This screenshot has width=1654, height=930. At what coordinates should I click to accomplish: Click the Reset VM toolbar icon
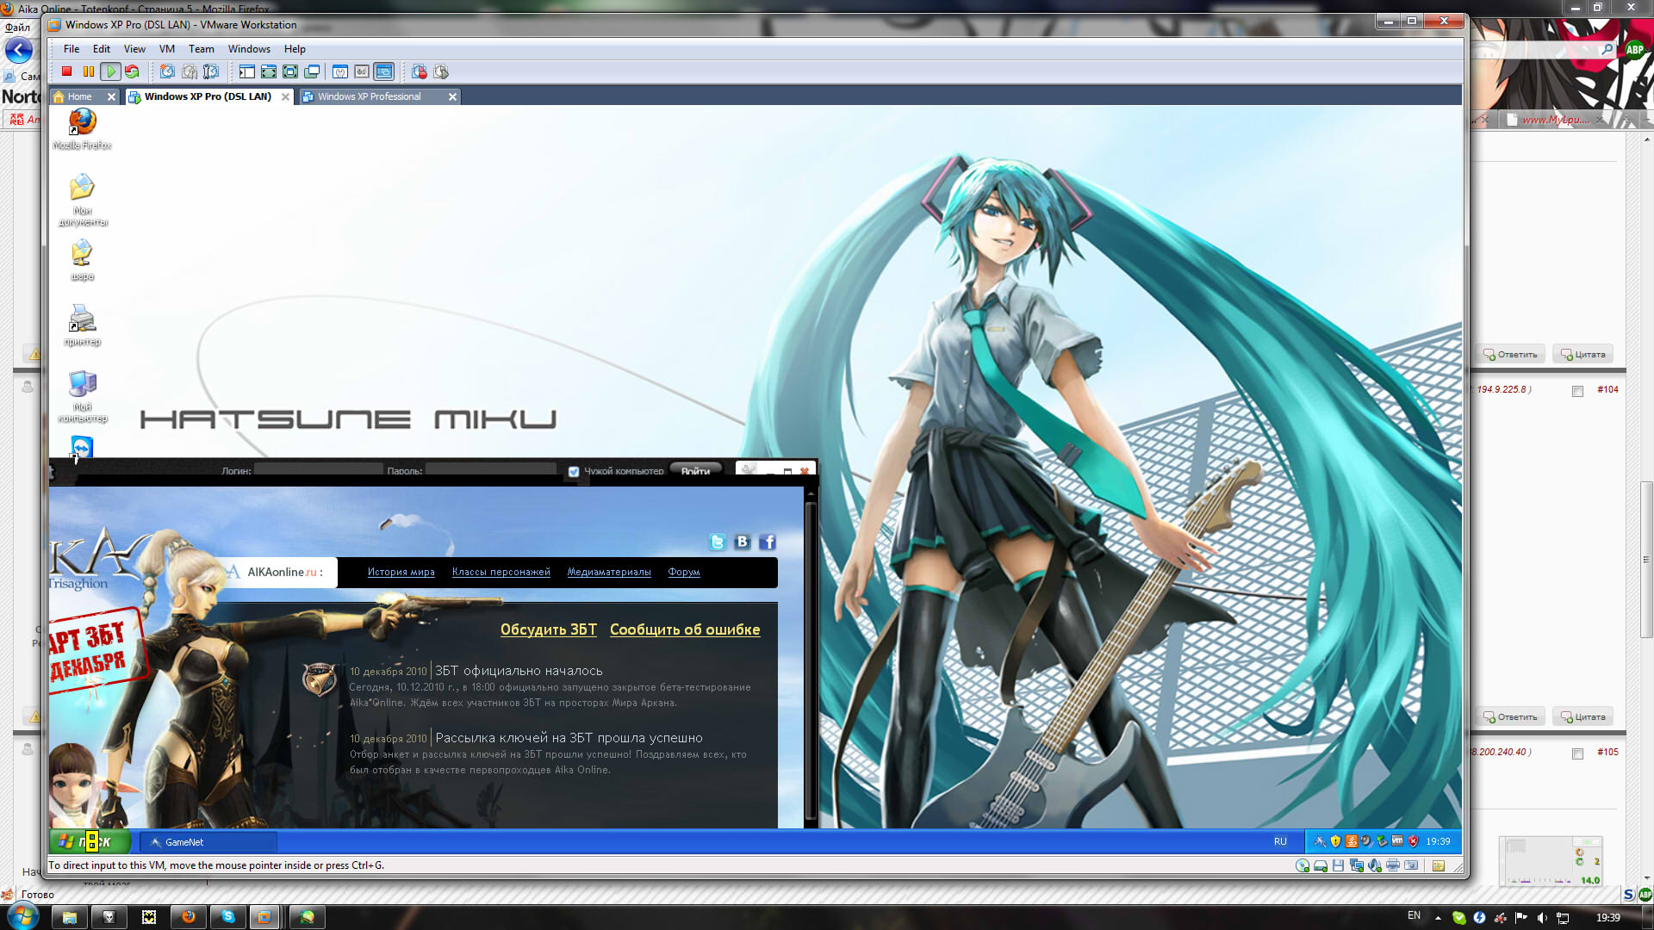click(x=132, y=72)
